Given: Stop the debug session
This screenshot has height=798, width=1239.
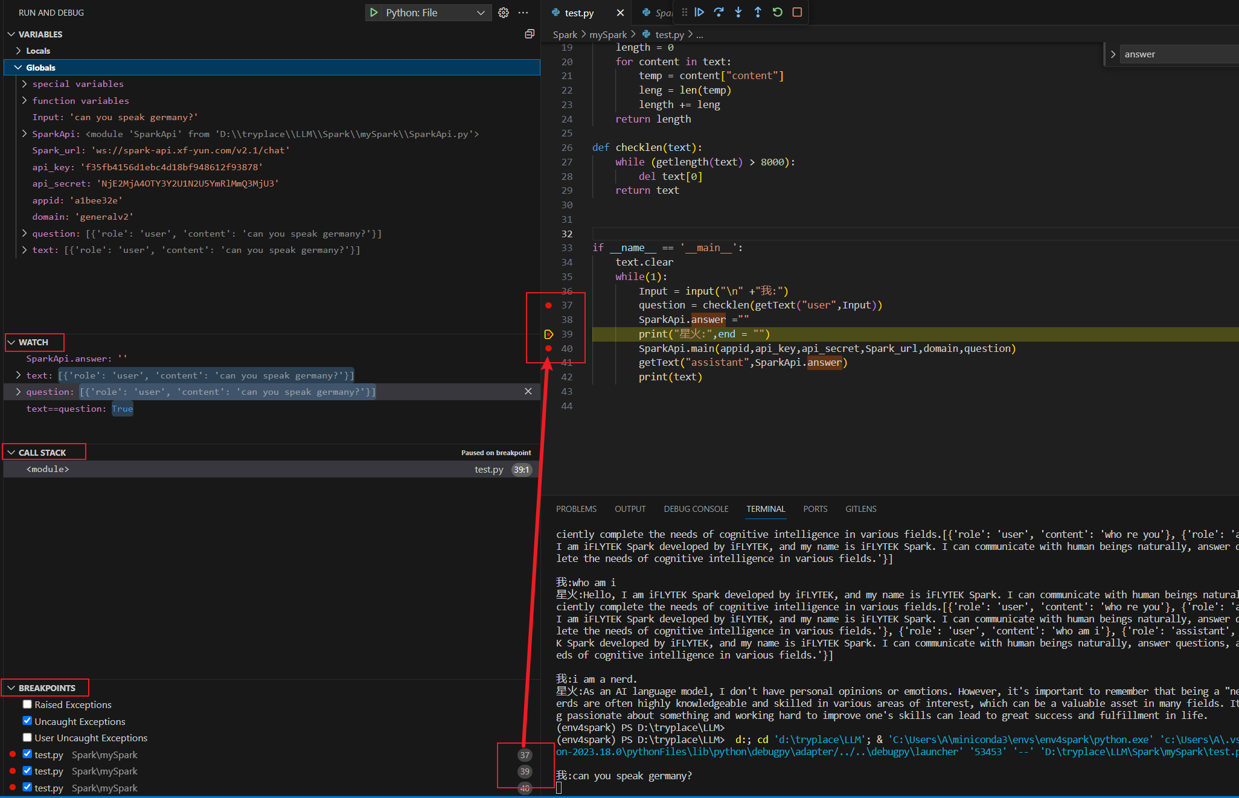Looking at the screenshot, I should click(x=797, y=12).
